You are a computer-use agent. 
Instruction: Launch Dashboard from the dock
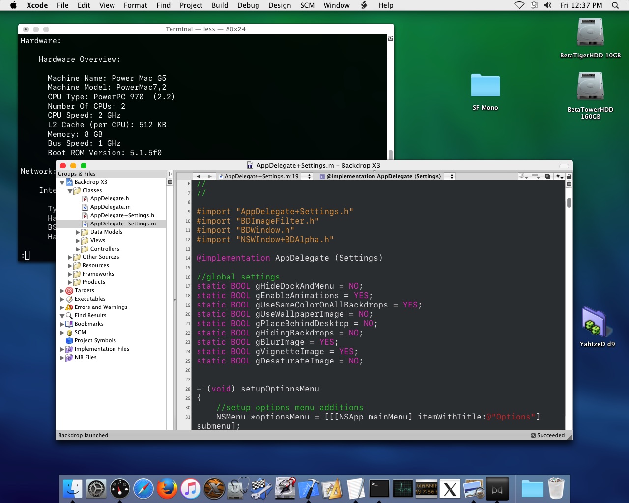[120, 489]
